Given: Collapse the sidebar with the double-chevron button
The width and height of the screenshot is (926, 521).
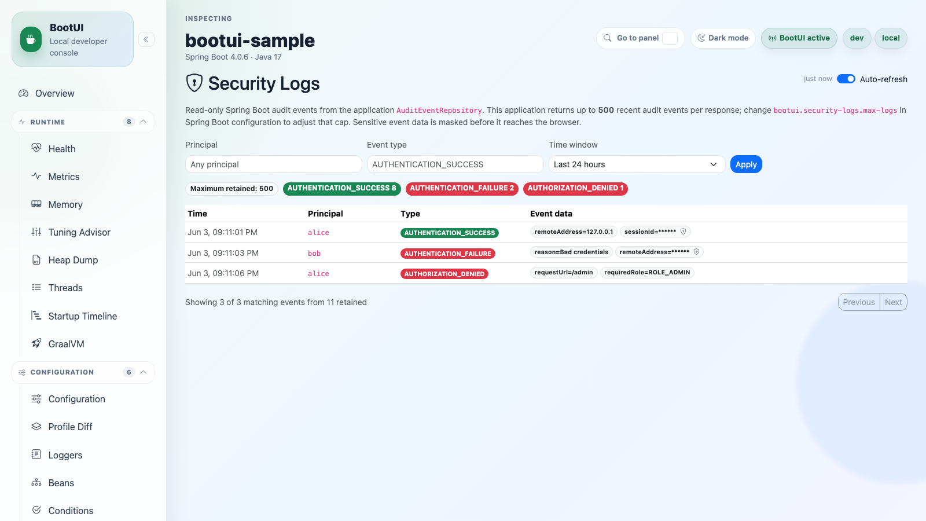Looking at the screenshot, I should click(x=146, y=39).
